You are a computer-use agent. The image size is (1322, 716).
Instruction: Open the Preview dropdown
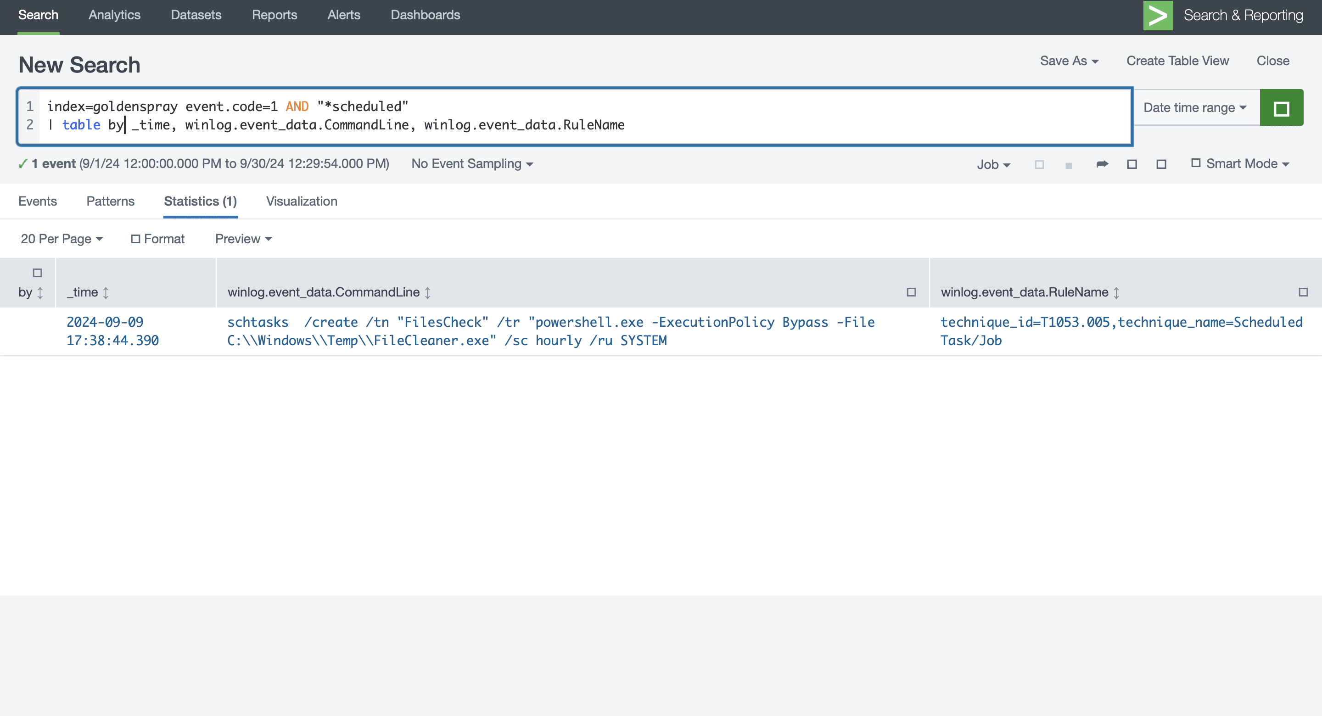[x=244, y=239]
